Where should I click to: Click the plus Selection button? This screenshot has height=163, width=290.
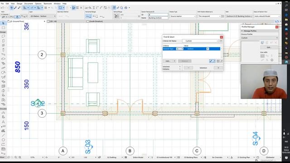tap(218, 68)
